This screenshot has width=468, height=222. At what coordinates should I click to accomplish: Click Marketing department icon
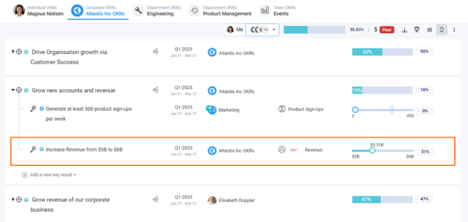[212, 110]
